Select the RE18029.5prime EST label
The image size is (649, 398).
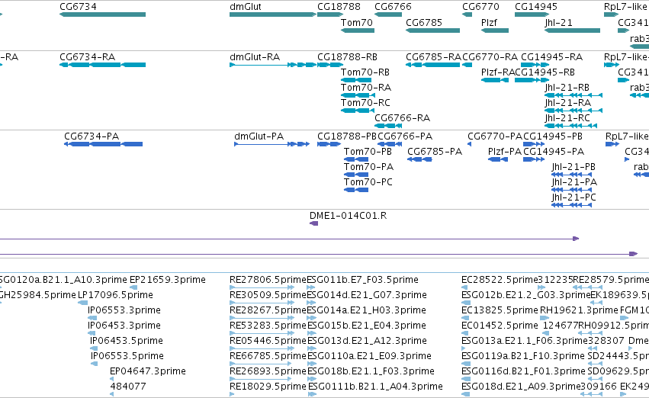tap(268, 387)
